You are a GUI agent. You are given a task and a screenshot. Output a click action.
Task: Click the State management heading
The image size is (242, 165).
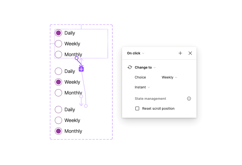coord(150,99)
